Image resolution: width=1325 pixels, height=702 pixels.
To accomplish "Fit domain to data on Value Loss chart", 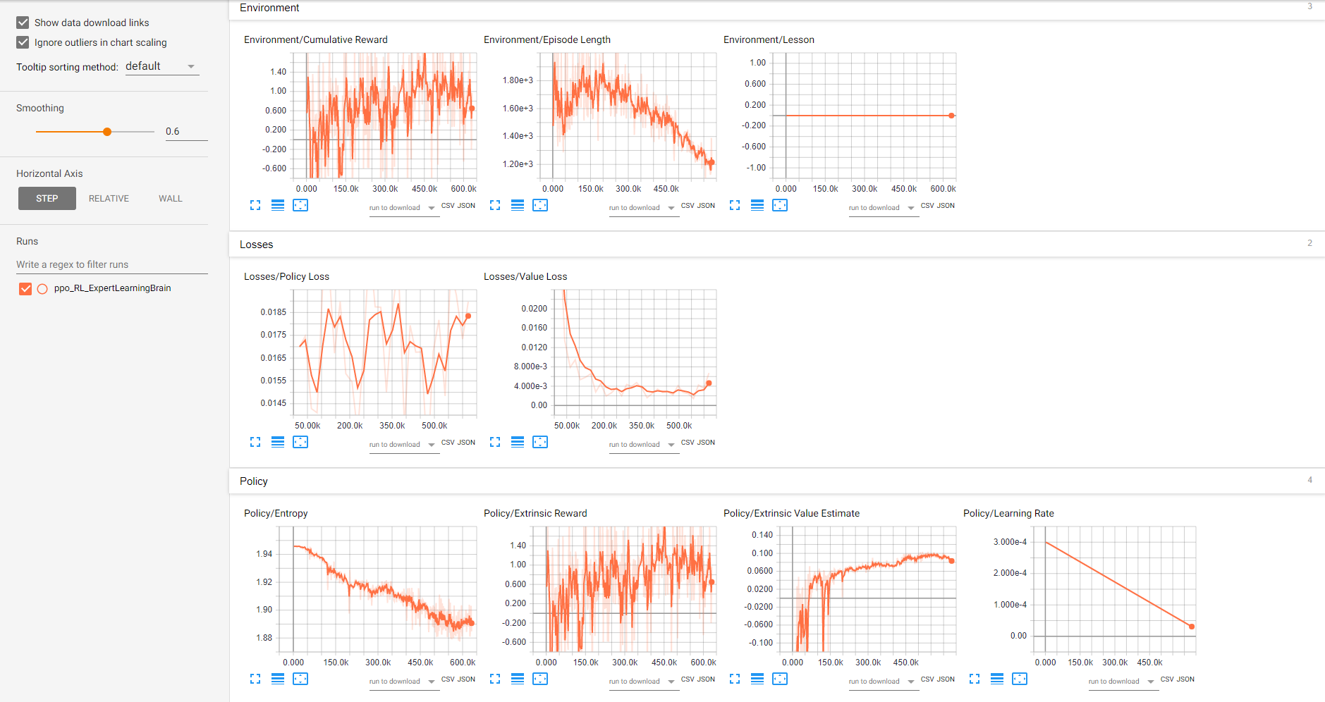I will (x=540, y=442).
